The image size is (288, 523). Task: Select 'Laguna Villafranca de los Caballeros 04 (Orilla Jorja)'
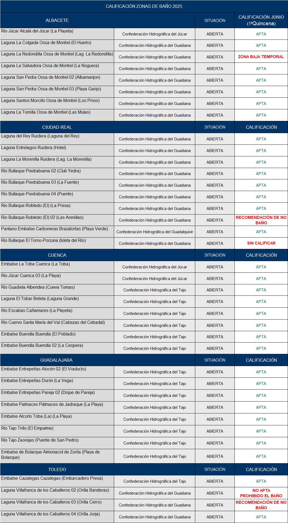pyautogui.click(x=51, y=514)
